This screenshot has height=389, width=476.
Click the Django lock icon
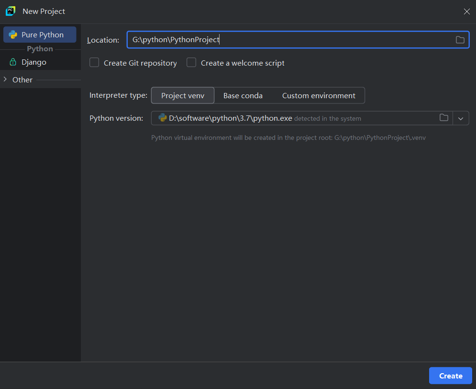[13, 62]
